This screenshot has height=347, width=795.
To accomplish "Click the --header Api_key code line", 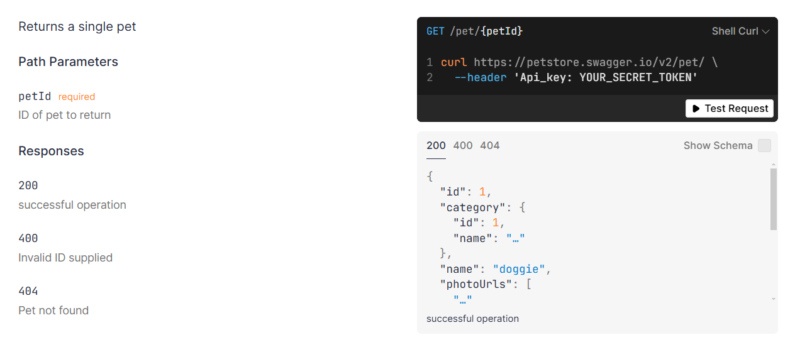I will click(576, 77).
